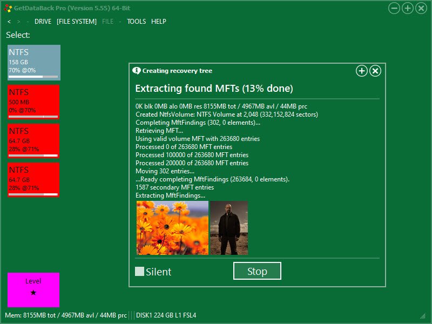
Task: Click the star on the Level tile
Action: (x=33, y=293)
